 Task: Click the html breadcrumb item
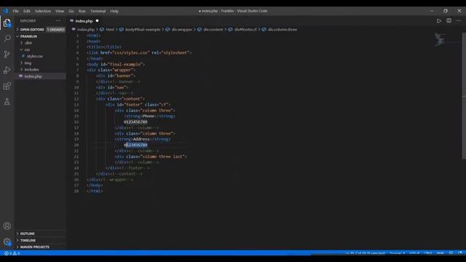pos(110,30)
